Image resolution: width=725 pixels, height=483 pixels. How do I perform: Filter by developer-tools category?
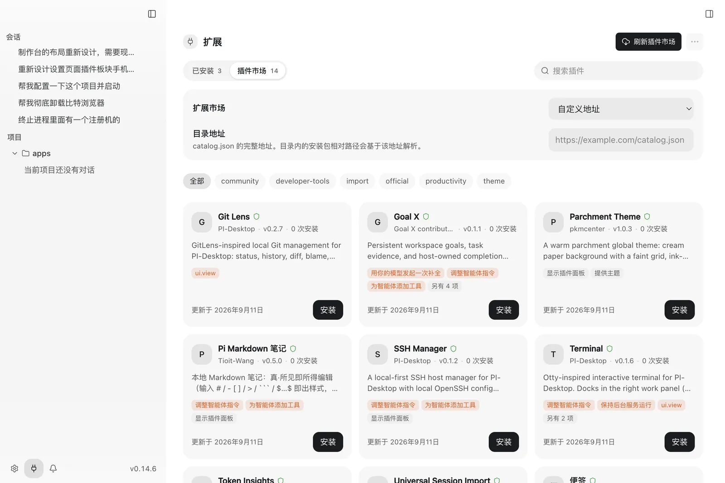[302, 181]
